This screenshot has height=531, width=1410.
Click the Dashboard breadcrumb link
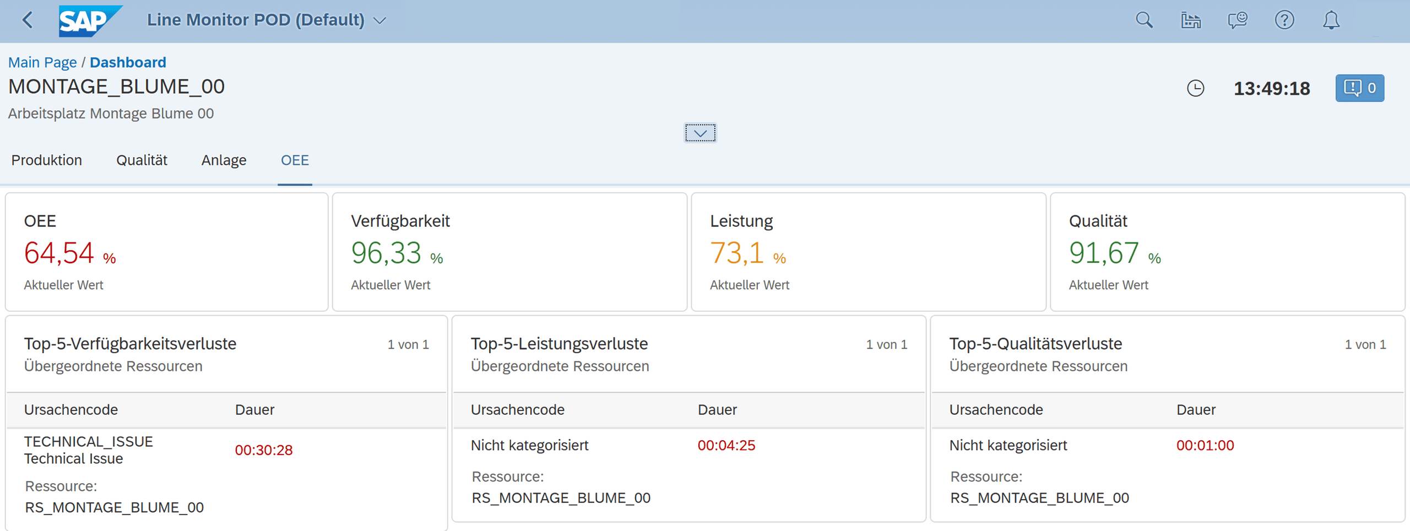[x=128, y=62]
